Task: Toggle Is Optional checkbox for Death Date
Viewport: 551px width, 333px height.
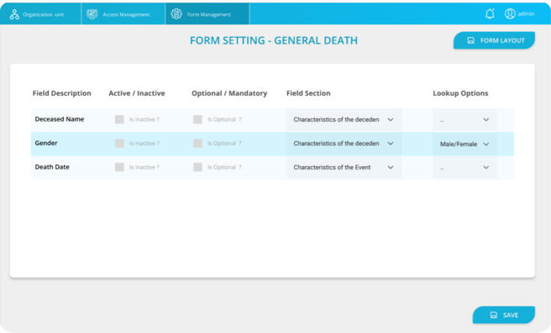Action: [198, 167]
